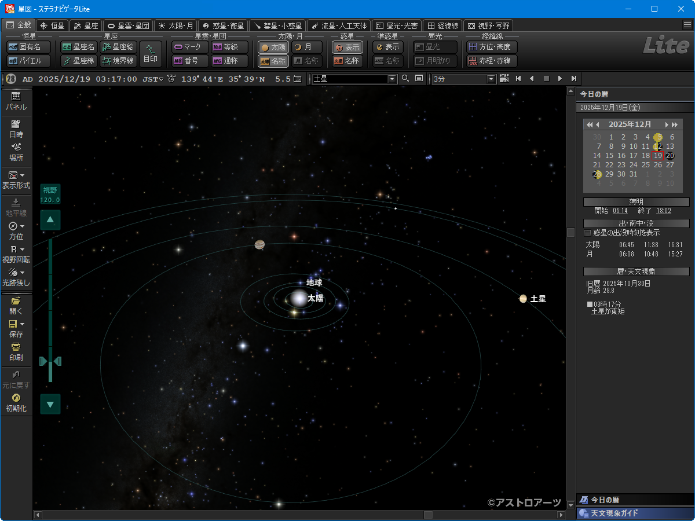Screen dimensions: 695x521
Task: Expand the 土星 target object dropdown
Action: pyautogui.click(x=392, y=79)
